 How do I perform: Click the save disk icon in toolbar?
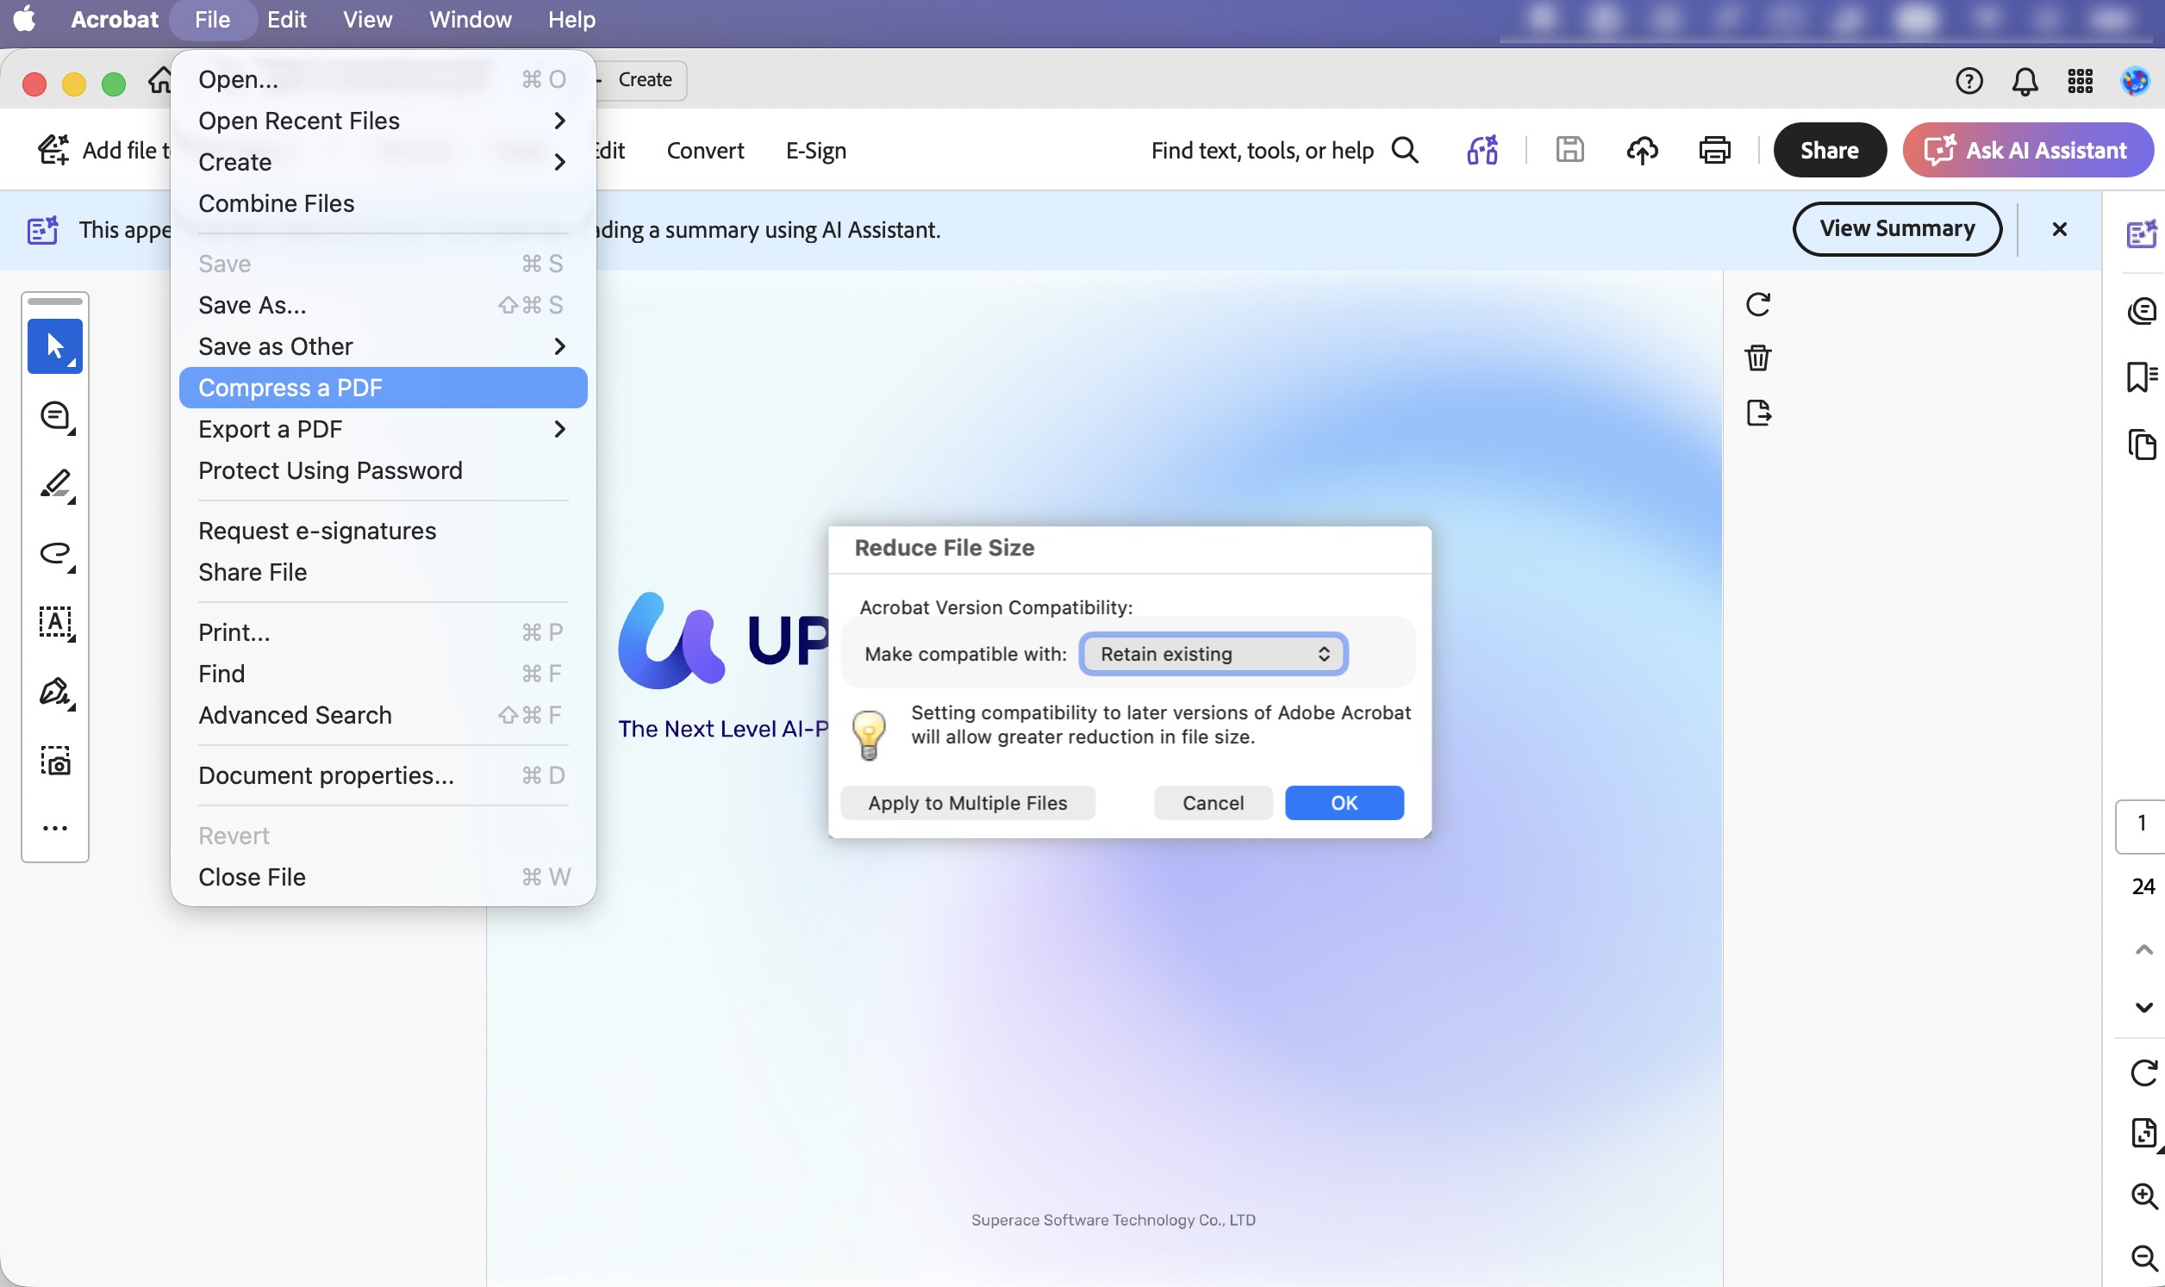click(x=1569, y=150)
